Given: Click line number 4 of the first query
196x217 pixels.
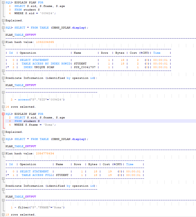Looking at the screenshot, I should point(10,13).
